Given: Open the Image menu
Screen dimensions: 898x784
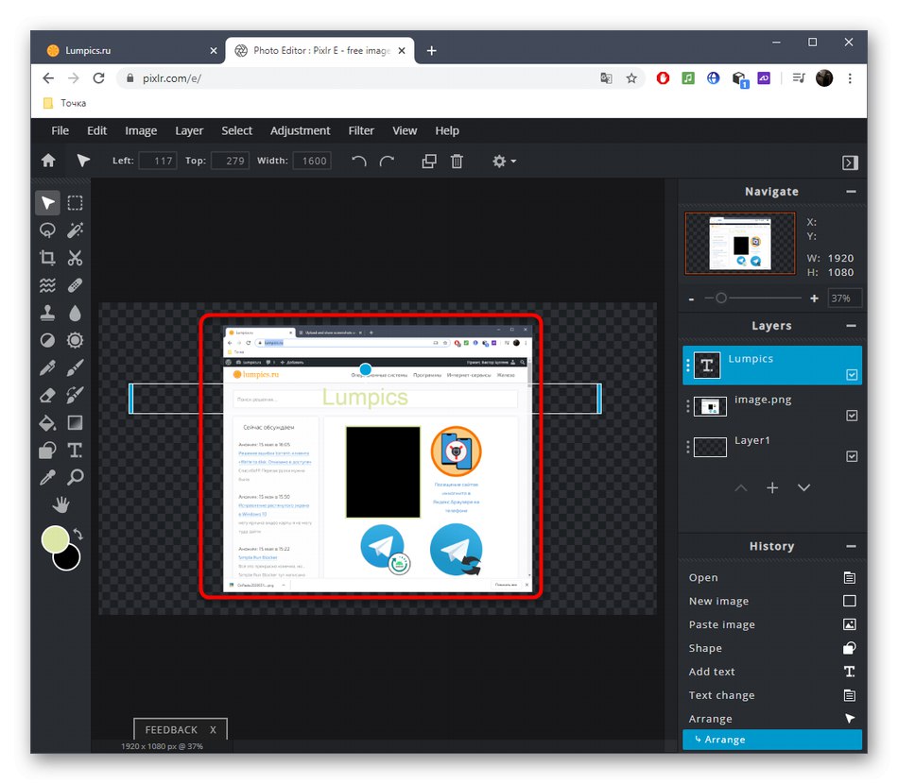Looking at the screenshot, I should (x=141, y=130).
